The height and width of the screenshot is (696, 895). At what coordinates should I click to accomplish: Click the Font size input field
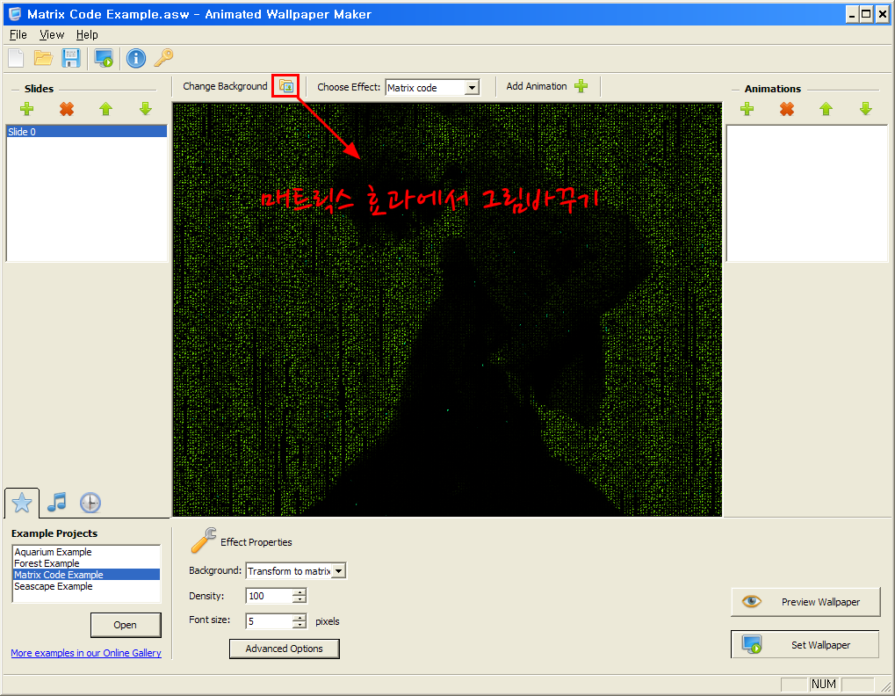coord(269,621)
